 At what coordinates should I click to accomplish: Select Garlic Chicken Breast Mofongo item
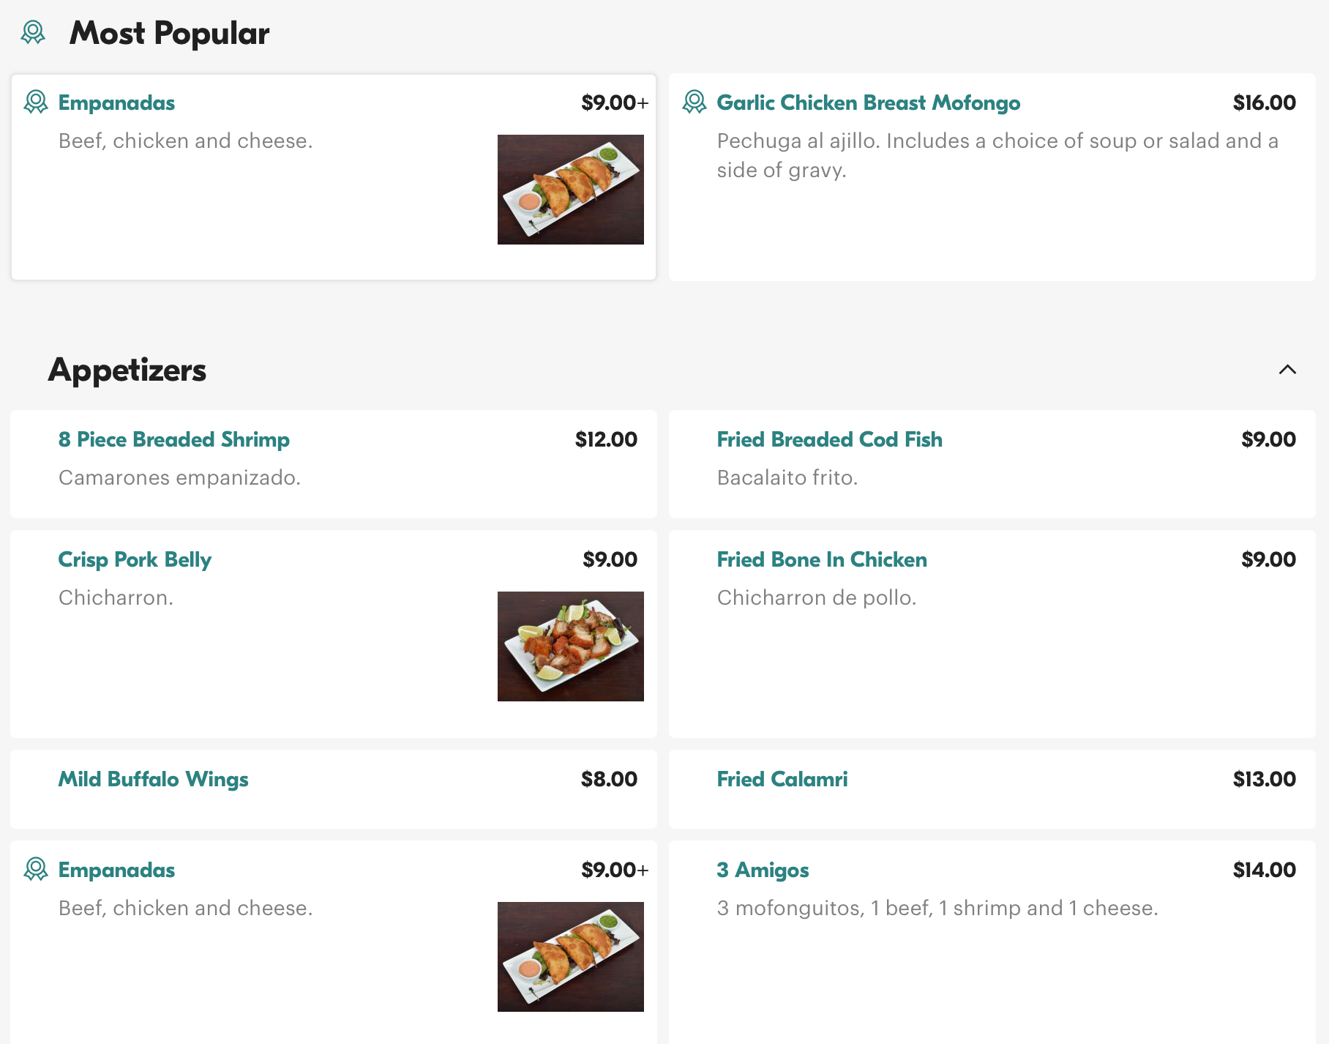[868, 102]
